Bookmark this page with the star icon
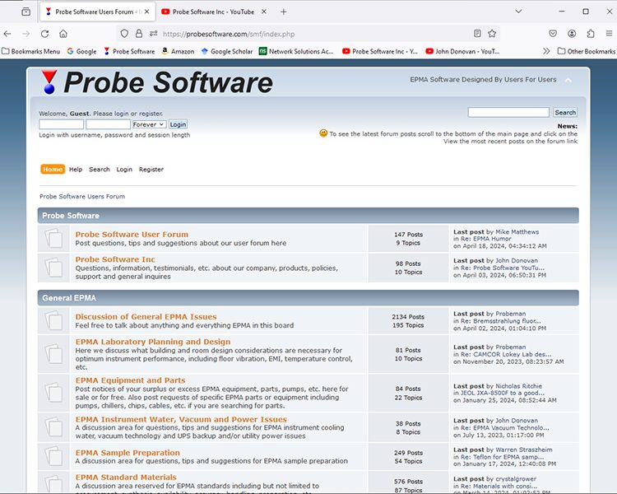 coord(492,34)
